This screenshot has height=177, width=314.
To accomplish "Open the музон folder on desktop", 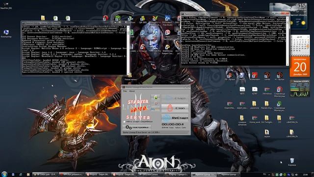I will pyautogui.click(x=267, y=133).
